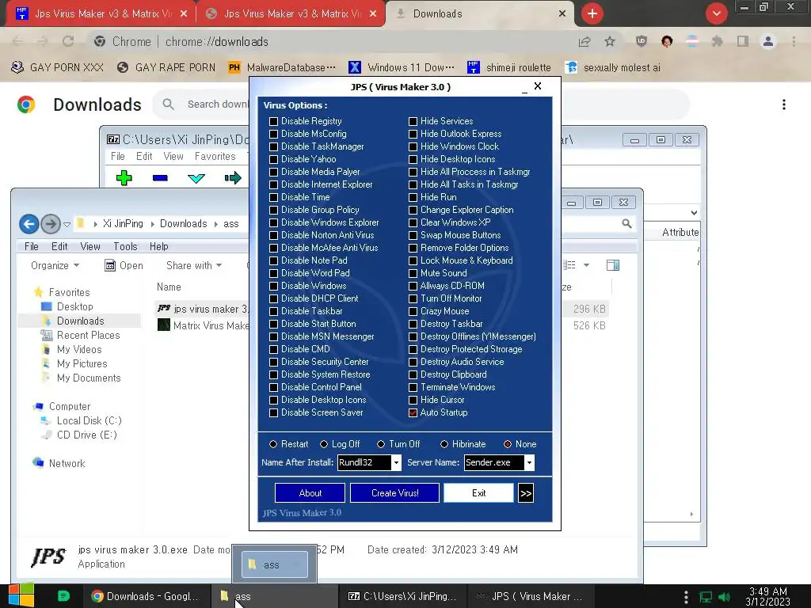Click the magnifier icon in Explorer search box
Viewport: 811px width, 608px height.
click(x=626, y=223)
